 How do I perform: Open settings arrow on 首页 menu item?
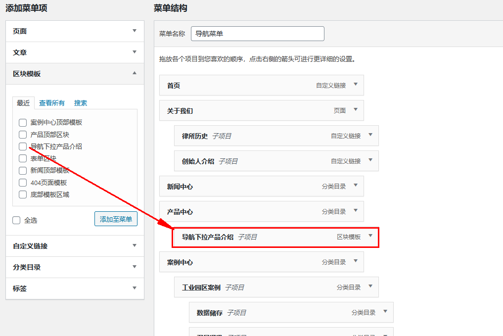pos(355,85)
